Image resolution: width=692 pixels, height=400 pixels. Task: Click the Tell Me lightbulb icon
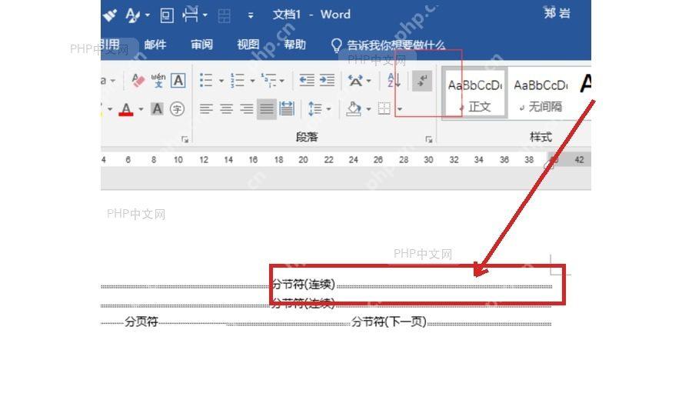point(336,45)
